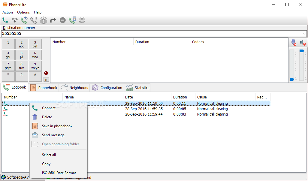The height and width of the screenshot is (181, 308).
Task: Sort logbook by Date column header
Action: 147,97
